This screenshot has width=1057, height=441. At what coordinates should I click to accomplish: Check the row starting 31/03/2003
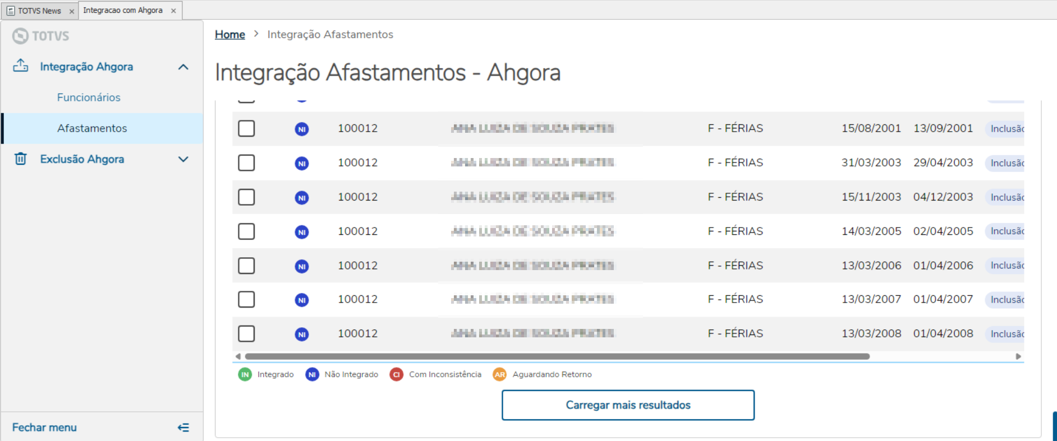(x=246, y=163)
